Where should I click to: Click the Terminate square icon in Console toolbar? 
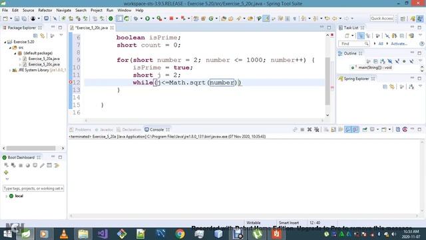click(x=302, y=129)
